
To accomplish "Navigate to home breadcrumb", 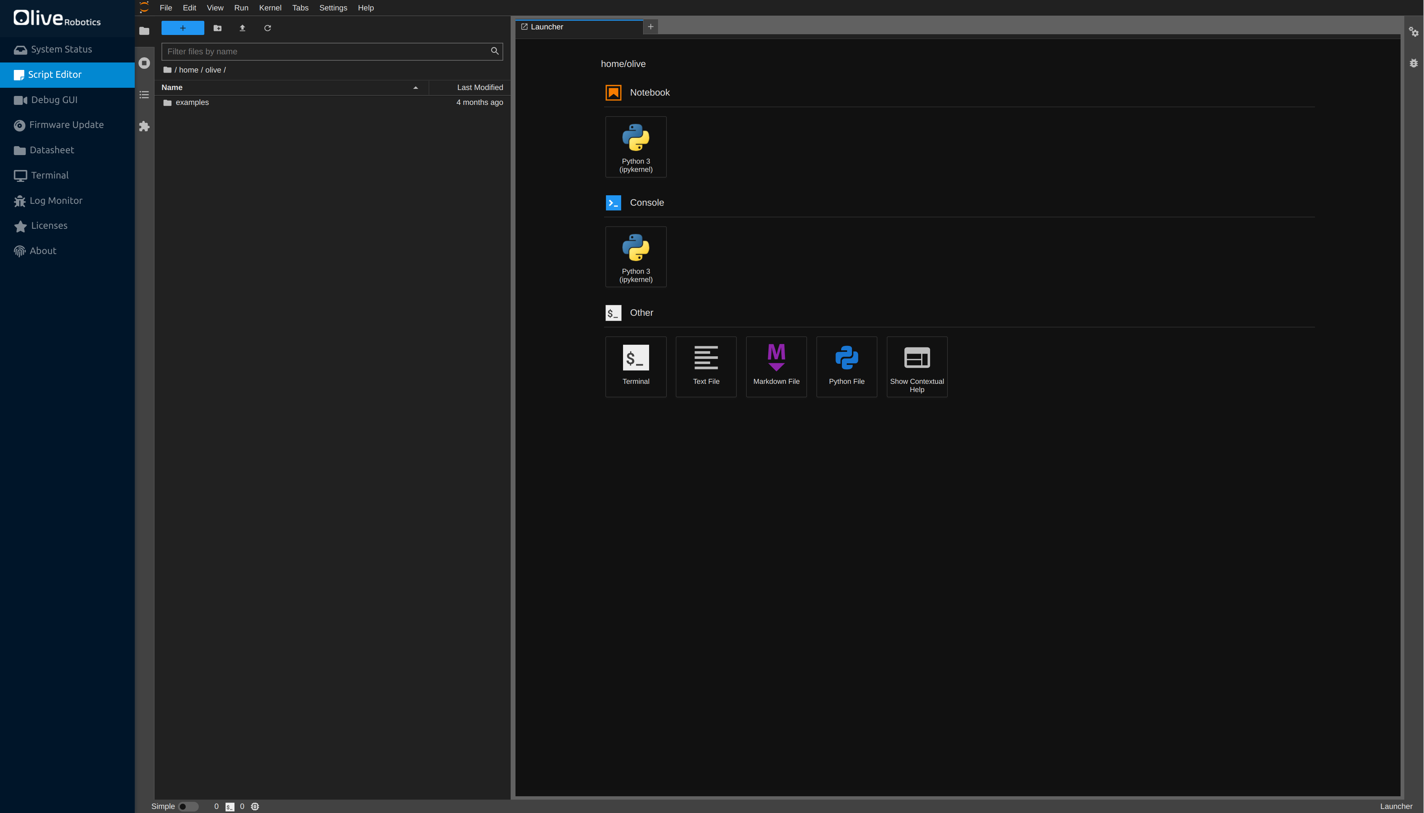I will (189, 70).
